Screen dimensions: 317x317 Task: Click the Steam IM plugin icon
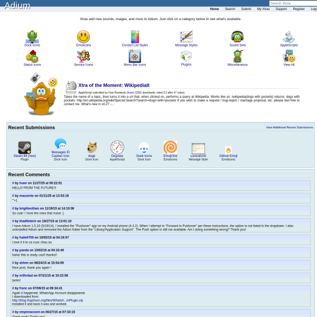click(x=24, y=147)
